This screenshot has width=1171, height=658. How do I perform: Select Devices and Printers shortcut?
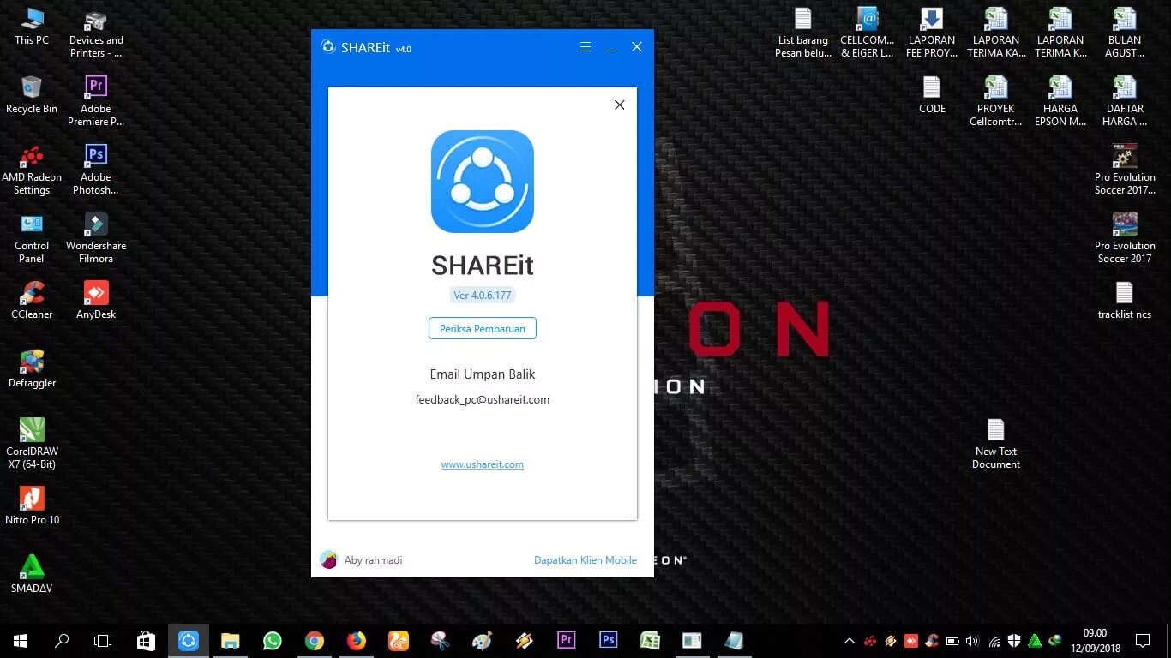click(96, 34)
